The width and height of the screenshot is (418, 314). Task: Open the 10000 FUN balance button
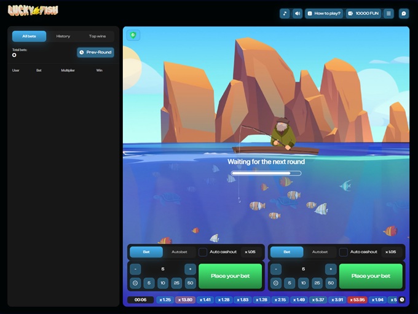click(363, 14)
